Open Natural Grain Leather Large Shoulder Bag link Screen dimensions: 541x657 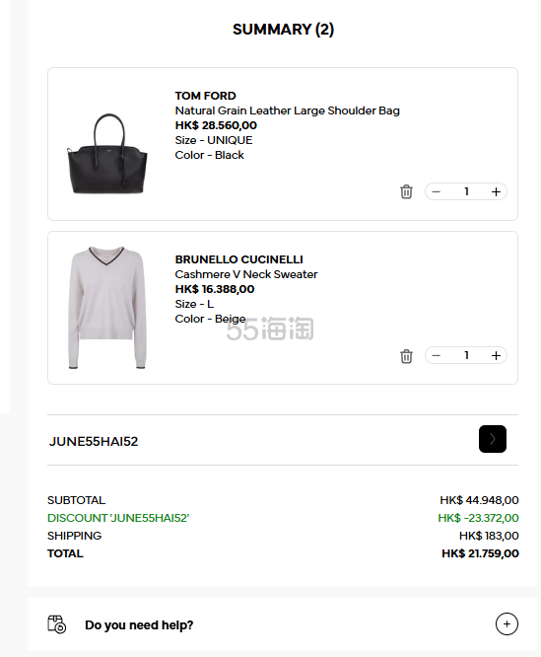[x=287, y=110]
